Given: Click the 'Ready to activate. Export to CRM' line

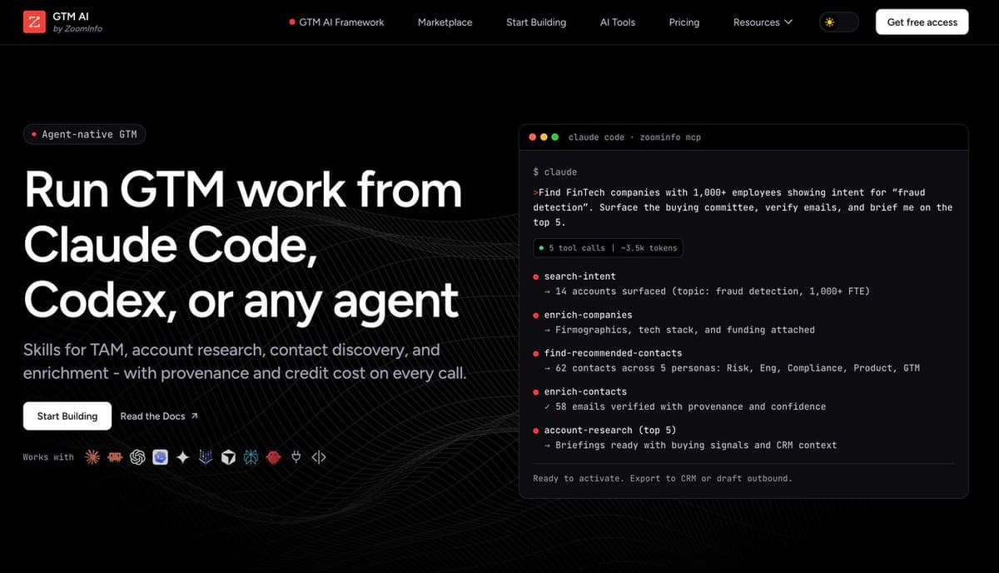Looking at the screenshot, I should 663,479.
